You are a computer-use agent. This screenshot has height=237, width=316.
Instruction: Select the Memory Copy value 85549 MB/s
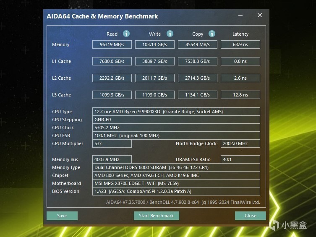[x=198, y=44]
